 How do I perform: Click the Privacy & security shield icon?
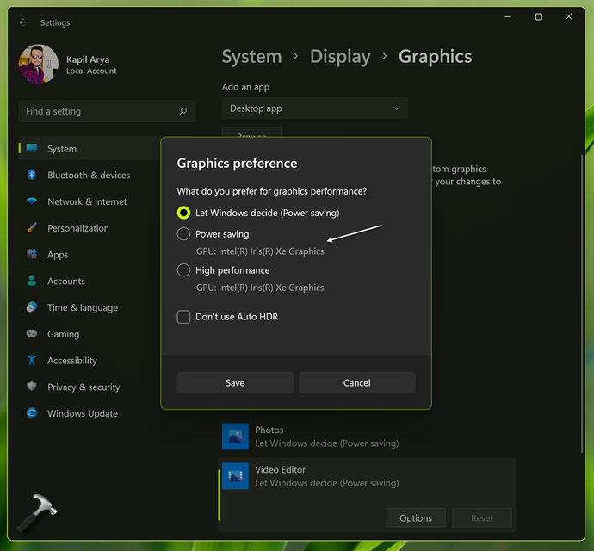pyautogui.click(x=32, y=387)
